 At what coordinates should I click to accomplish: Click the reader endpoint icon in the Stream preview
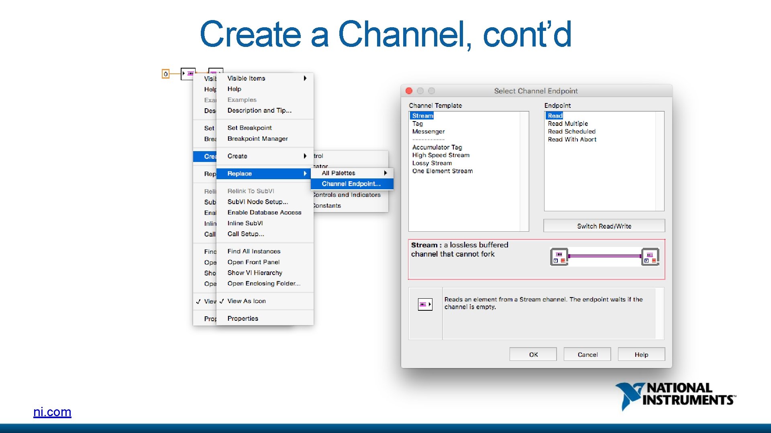[x=651, y=256]
